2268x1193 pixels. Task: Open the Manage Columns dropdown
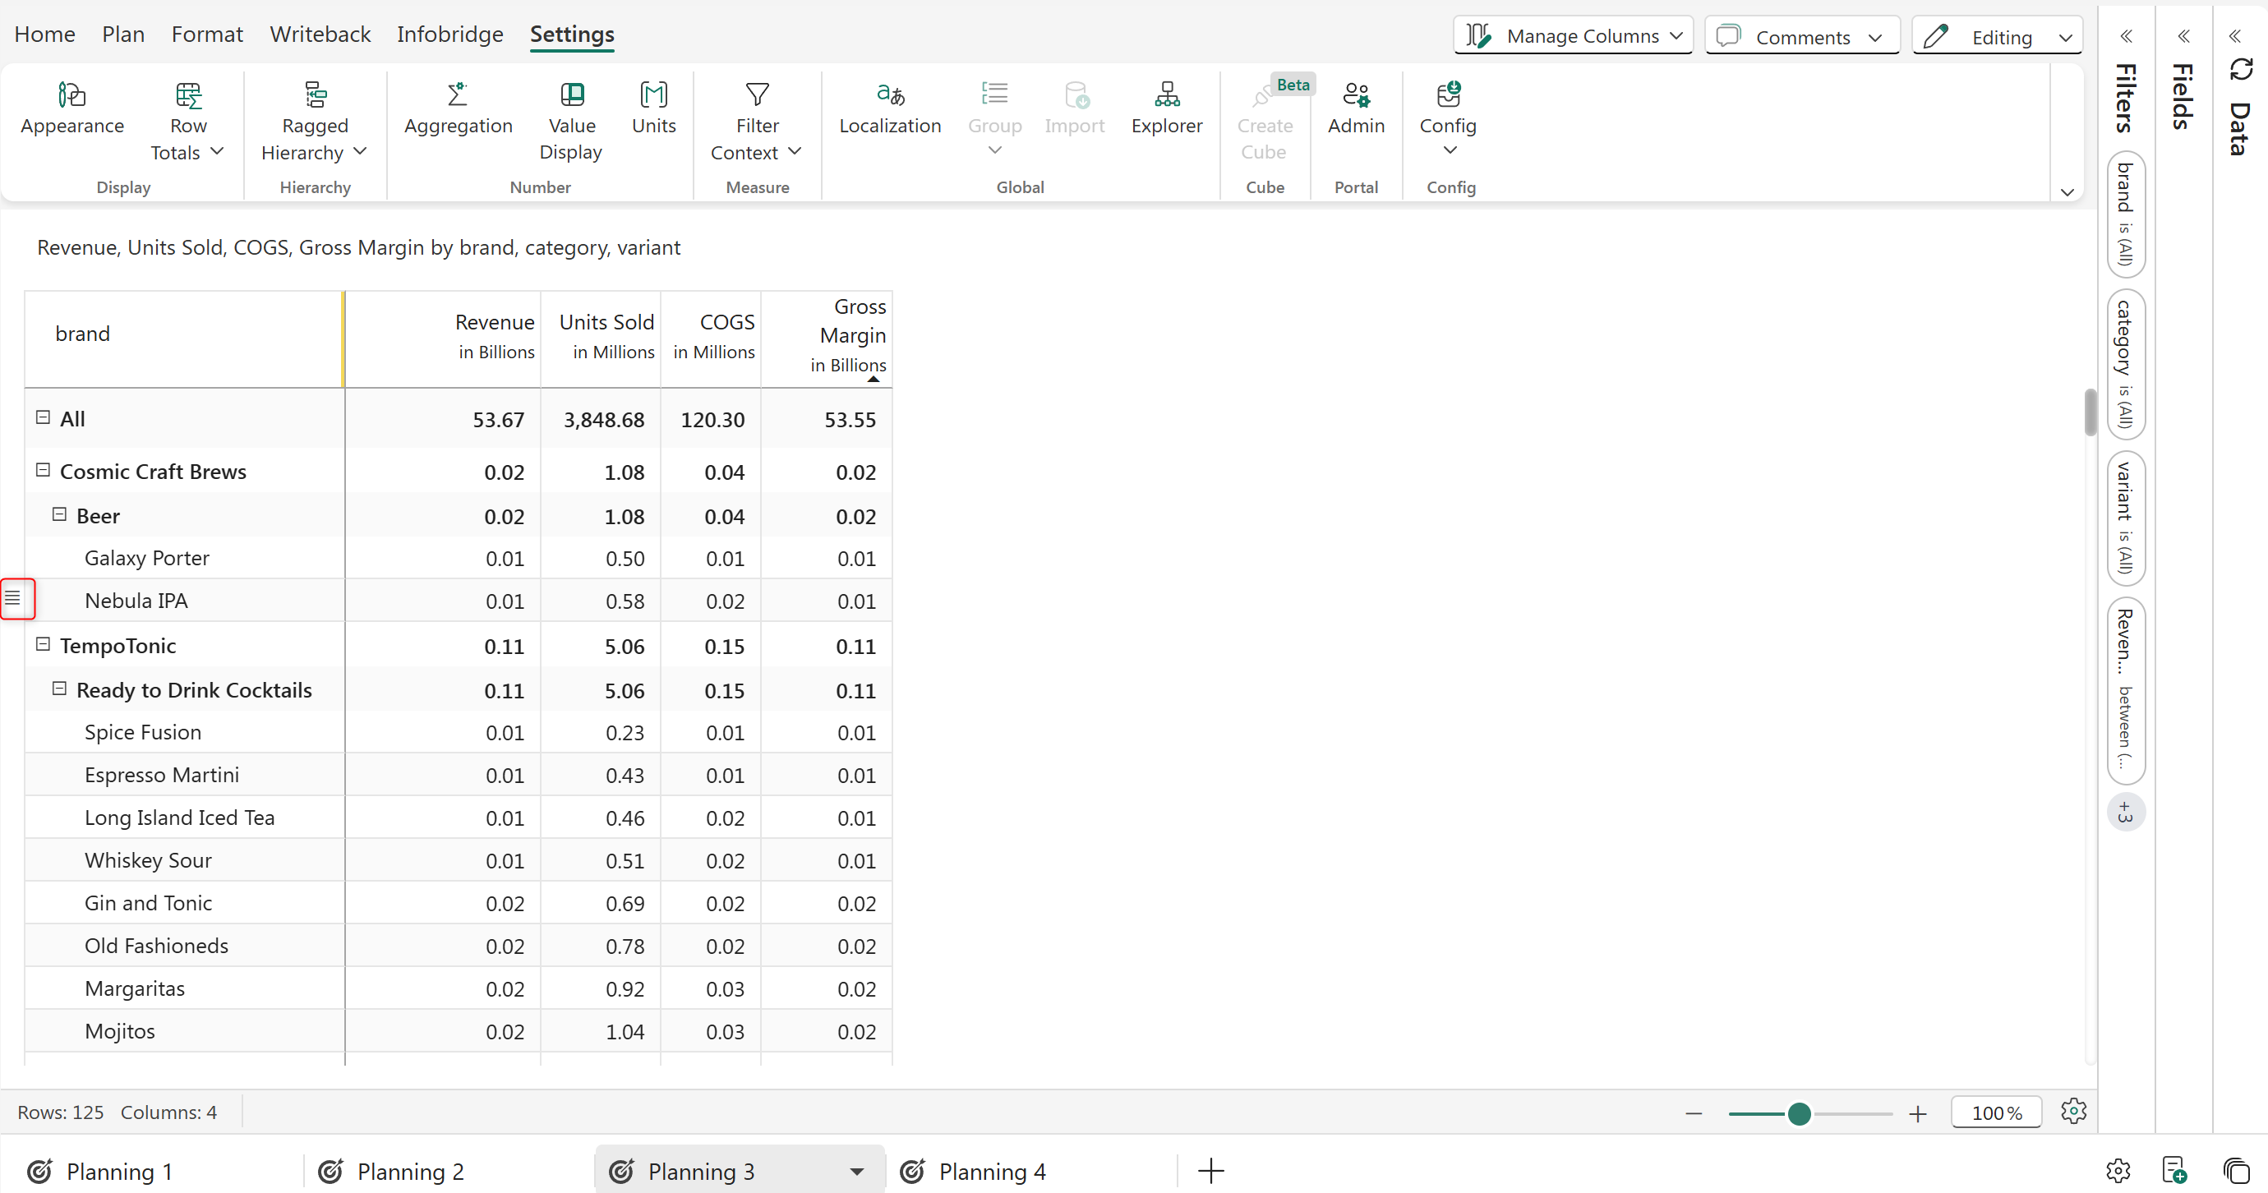pyautogui.click(x=1573, y=36)
